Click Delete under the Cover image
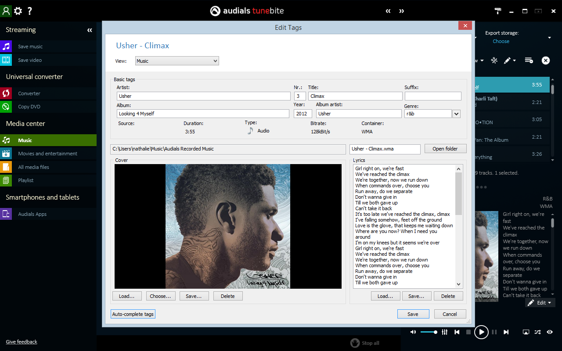This screenshot has height=351, width=562. (228, 296)
